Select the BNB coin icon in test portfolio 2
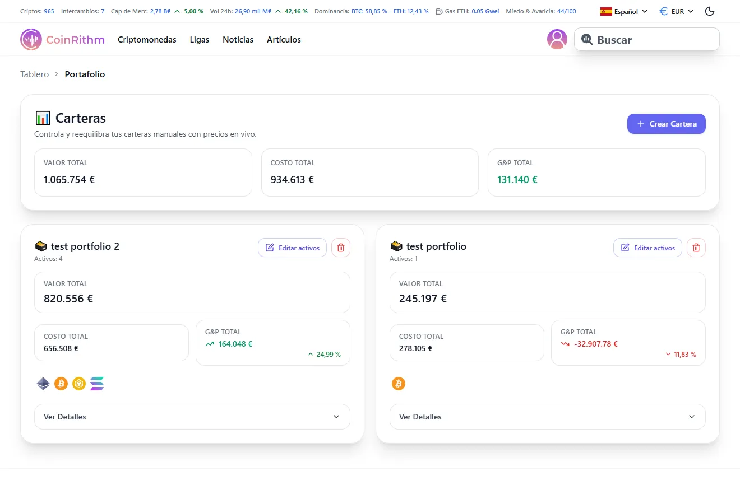Viewport: 740px width, 485px height. pyautogui.click(x=78, y=384)
